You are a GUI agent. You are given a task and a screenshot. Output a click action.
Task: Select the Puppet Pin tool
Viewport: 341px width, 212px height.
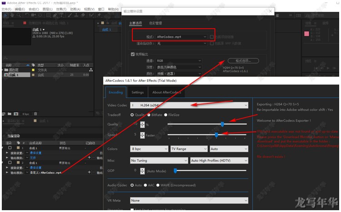(x=99, y=15)
